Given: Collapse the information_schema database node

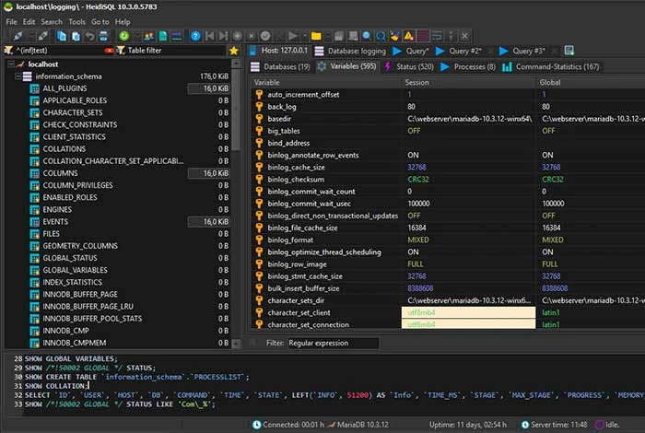Looking at the screenshot, I should pos(18,76).
